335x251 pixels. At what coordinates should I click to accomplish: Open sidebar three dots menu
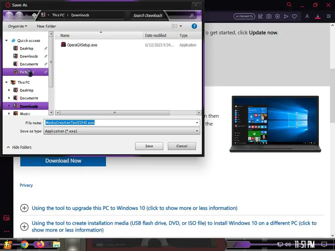(7, 231)
